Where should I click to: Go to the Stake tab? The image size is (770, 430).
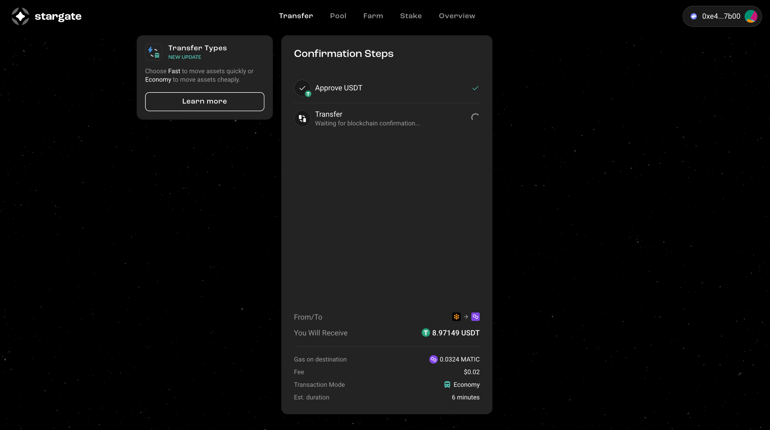click(411, 16)
